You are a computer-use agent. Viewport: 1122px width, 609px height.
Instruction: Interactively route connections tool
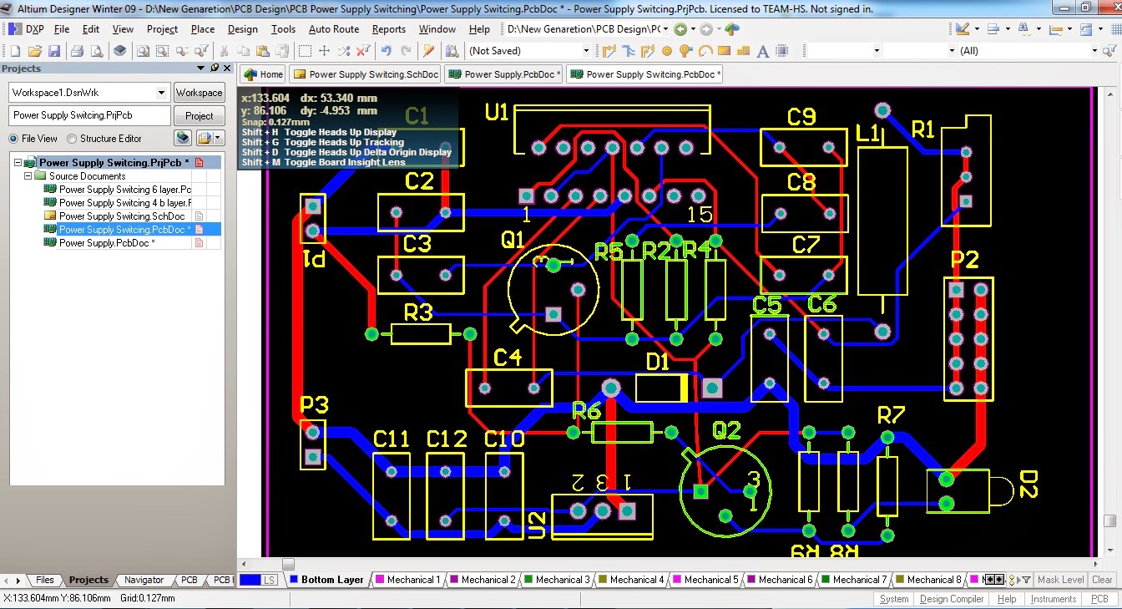click(x=609, y=51)
